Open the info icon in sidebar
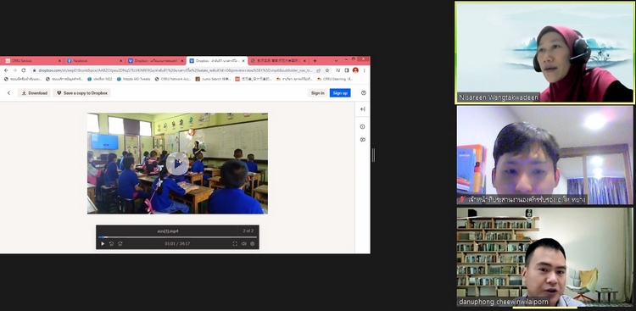This screenshot has height=311, width=636. tap(363, 126)
